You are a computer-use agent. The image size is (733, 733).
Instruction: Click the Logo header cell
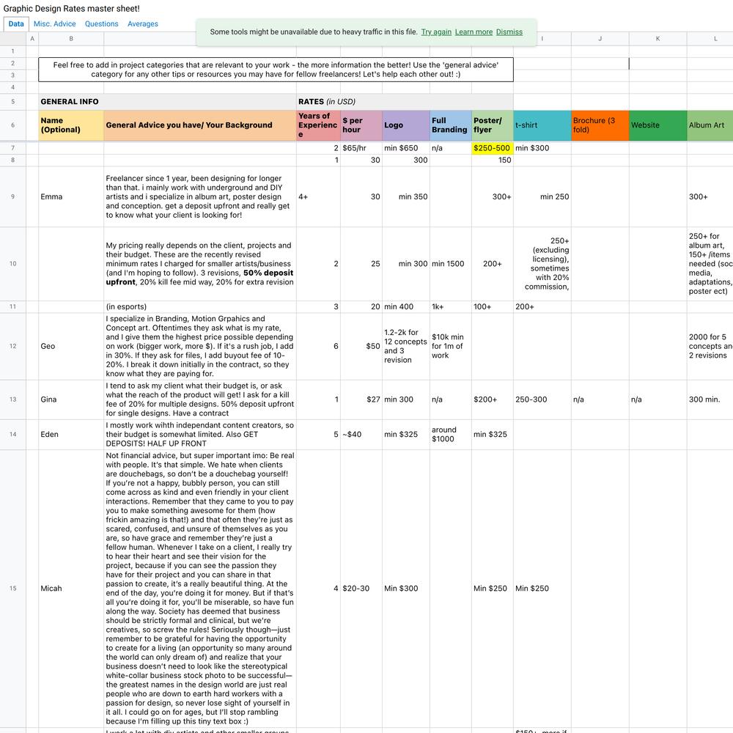click(x=406, y=125)
